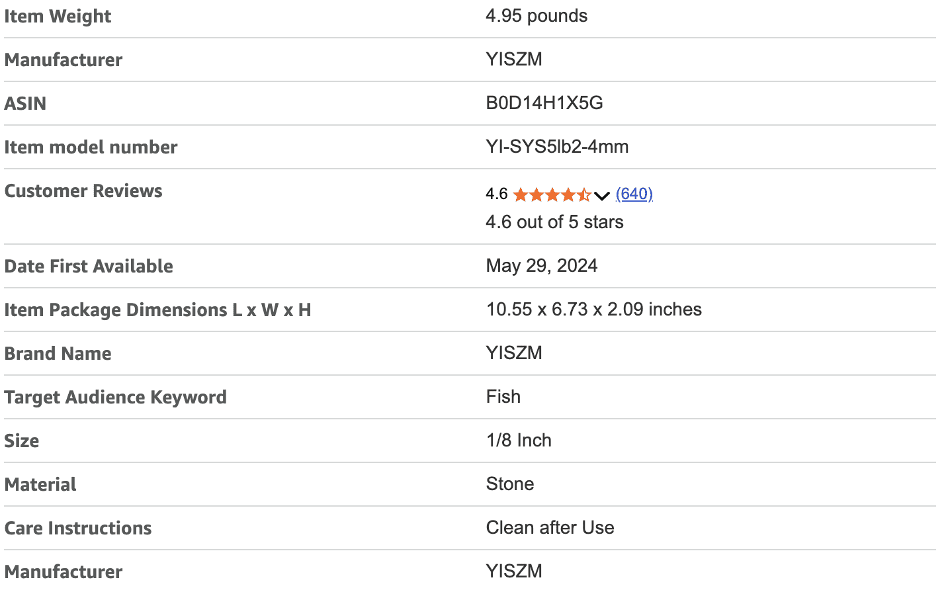
Task: Click the YISZM brand name value
Action: [514, 353]
